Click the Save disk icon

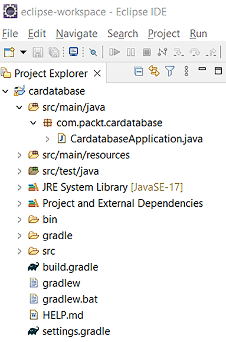click(38, 53)
